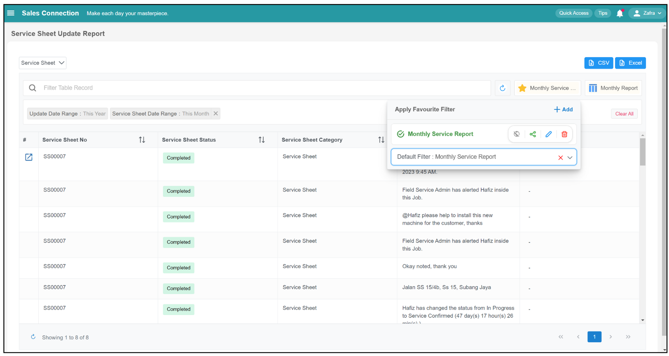
Task: Click the table vertical scrollbar thumb
Action: pyautogui.click(x=643, y=152)
